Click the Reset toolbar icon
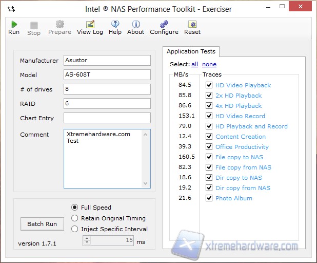Image resolution: width=317 pixels, height=263 pixels. 192,25
